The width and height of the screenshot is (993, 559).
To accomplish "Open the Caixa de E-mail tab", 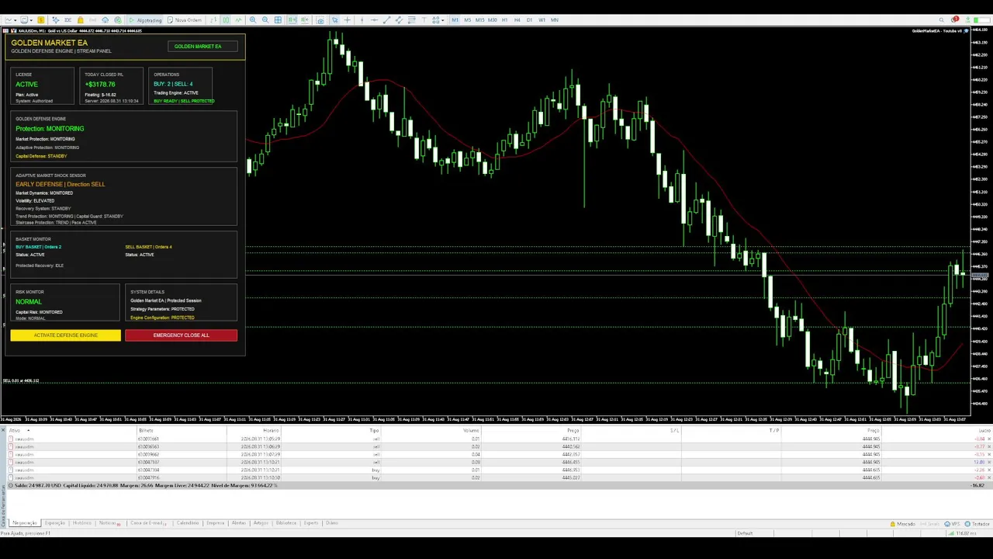I will click(147, 523).
